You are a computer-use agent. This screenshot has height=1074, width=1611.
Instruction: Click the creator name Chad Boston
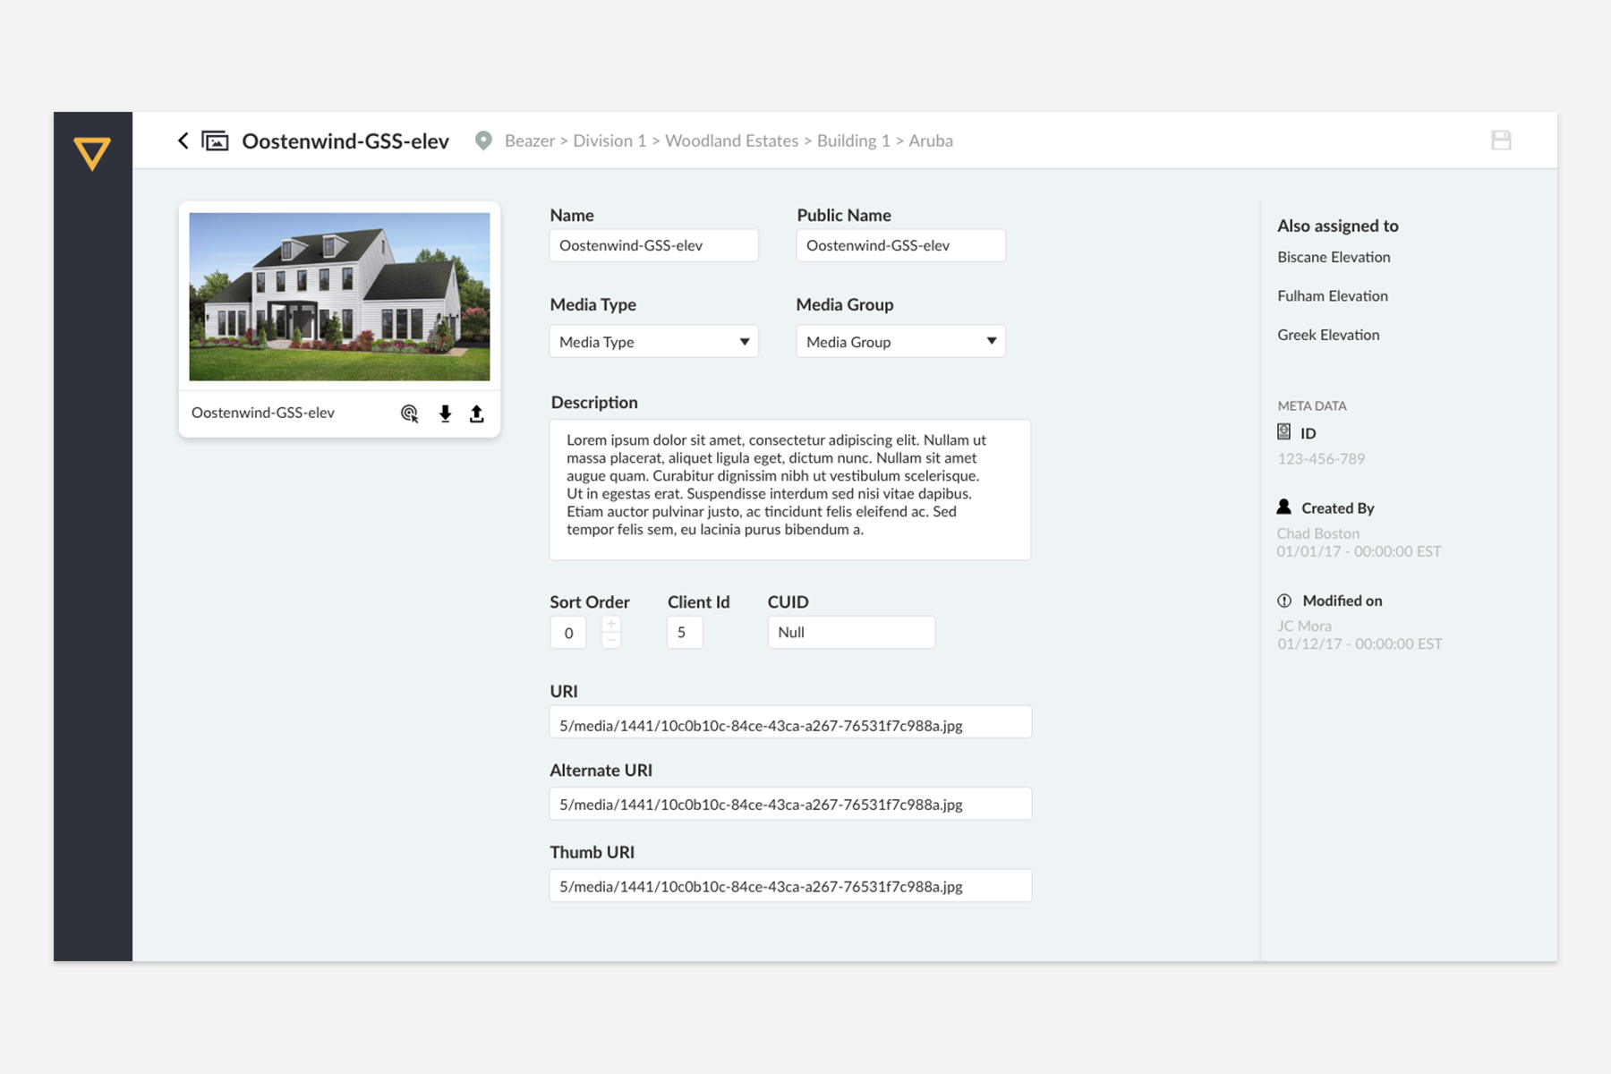click(x=1317, y=533)
